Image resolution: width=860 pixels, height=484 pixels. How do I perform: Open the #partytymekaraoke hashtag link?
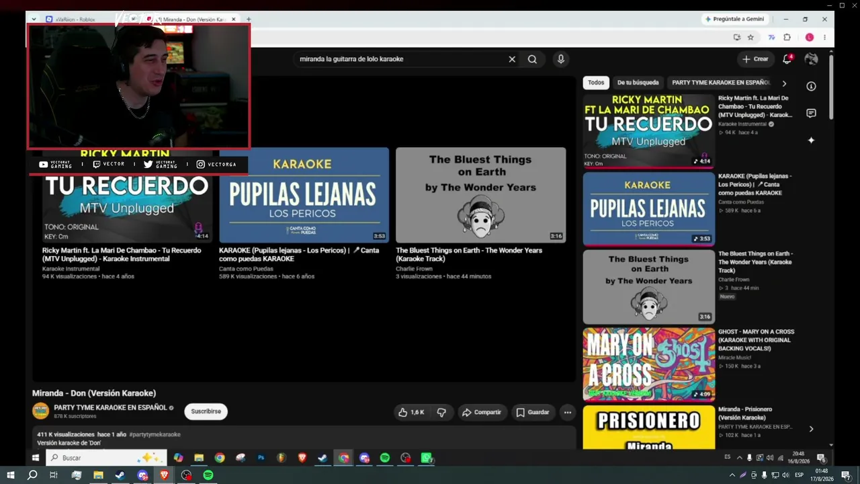click(155, 434)
